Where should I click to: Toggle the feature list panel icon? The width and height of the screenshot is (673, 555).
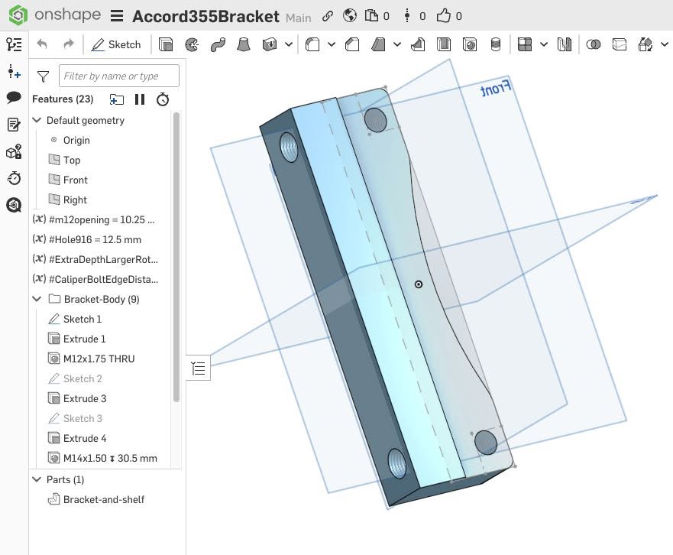pyautogui.click(x=15, y=44)
